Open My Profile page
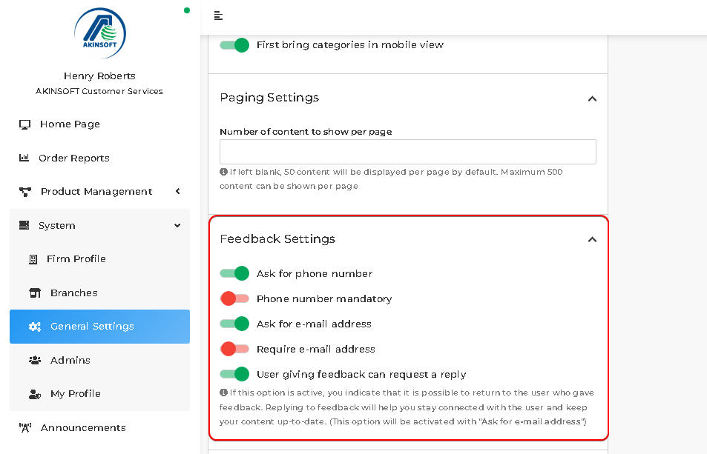 (99, 394)
